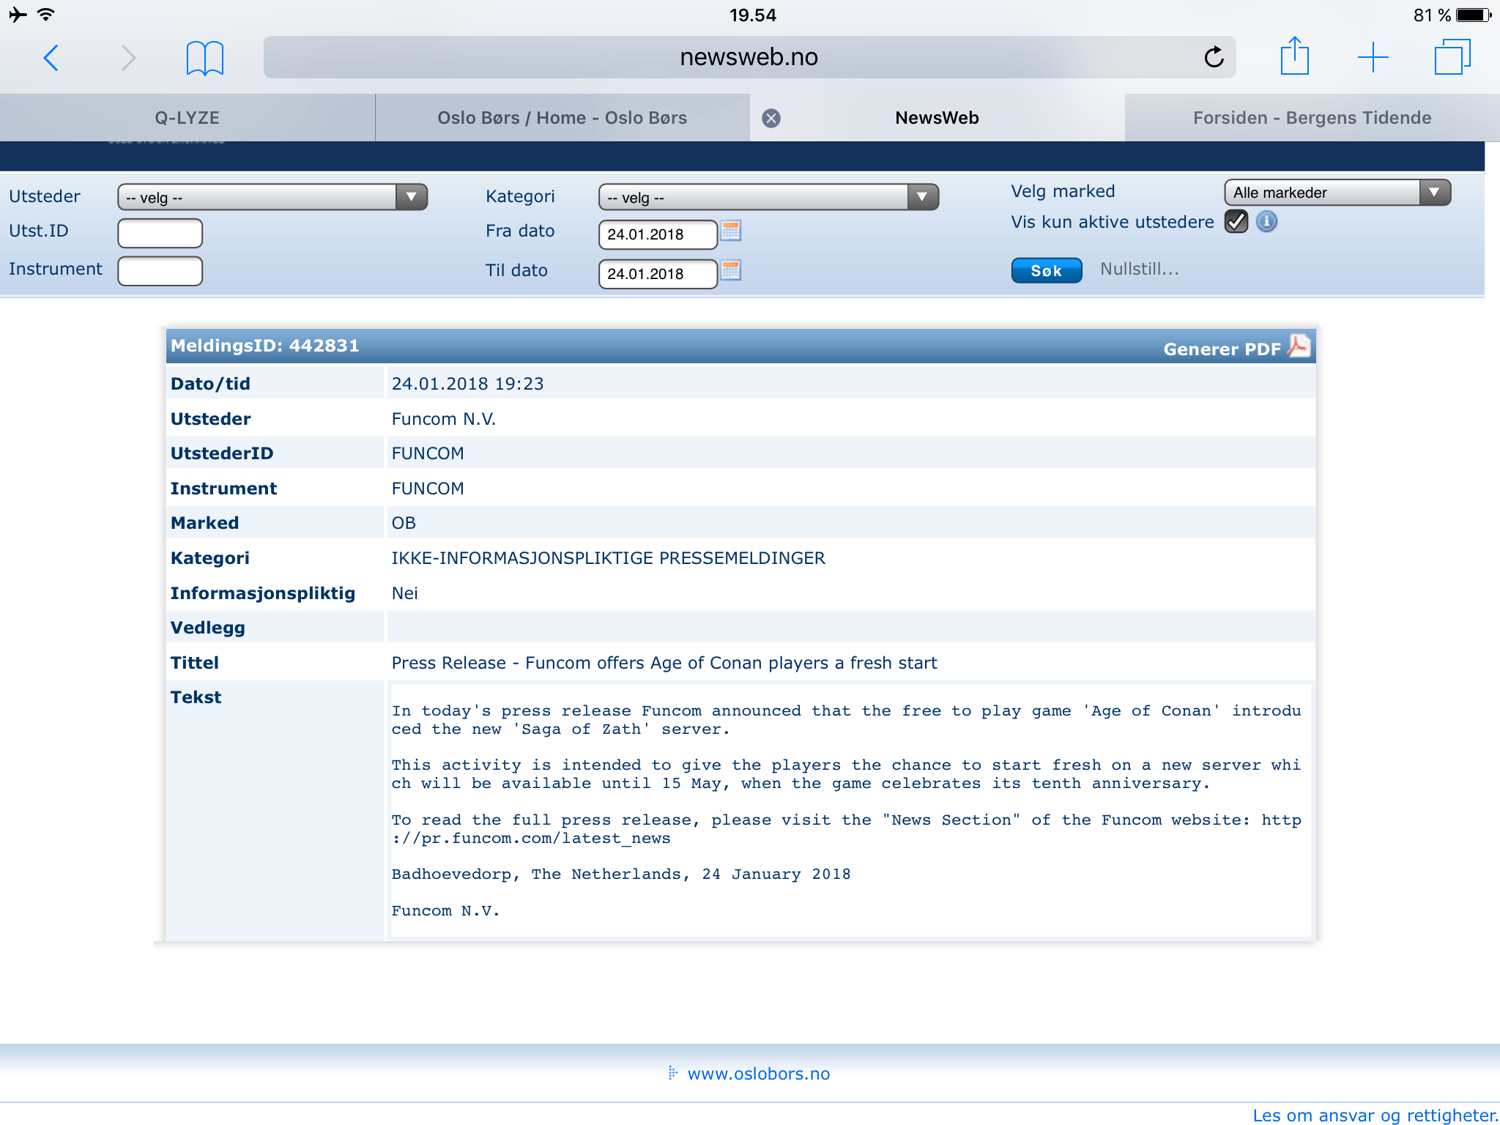Image resolution: width=1500 pixels, height=1125 pixels.
Task: Open the Velg marked dropdown
Action: [x=1337, y=193]
